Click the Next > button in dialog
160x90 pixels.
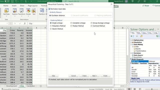[x=95, y=76]
